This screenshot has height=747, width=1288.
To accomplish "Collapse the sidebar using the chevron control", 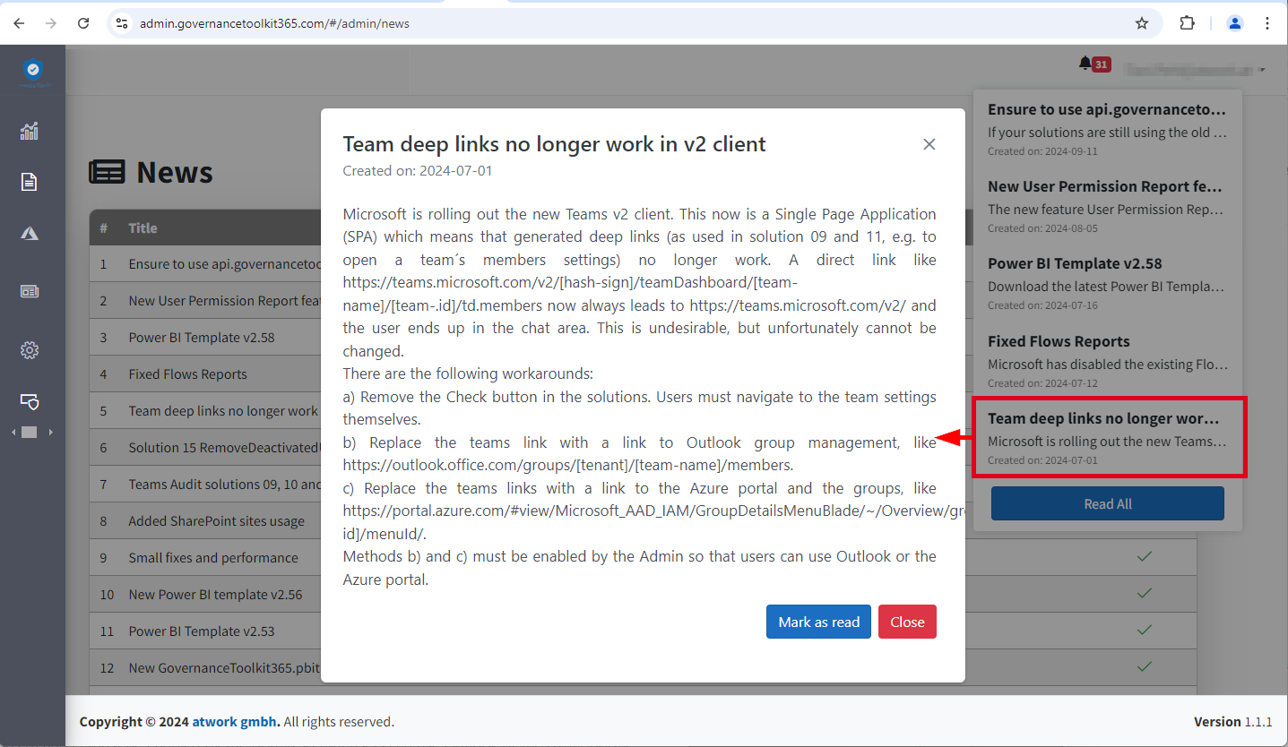I will [x=13, y=431].
